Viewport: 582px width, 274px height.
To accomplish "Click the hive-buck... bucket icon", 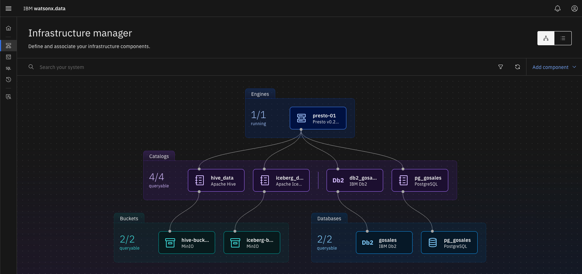I will (x=170, y=243).
